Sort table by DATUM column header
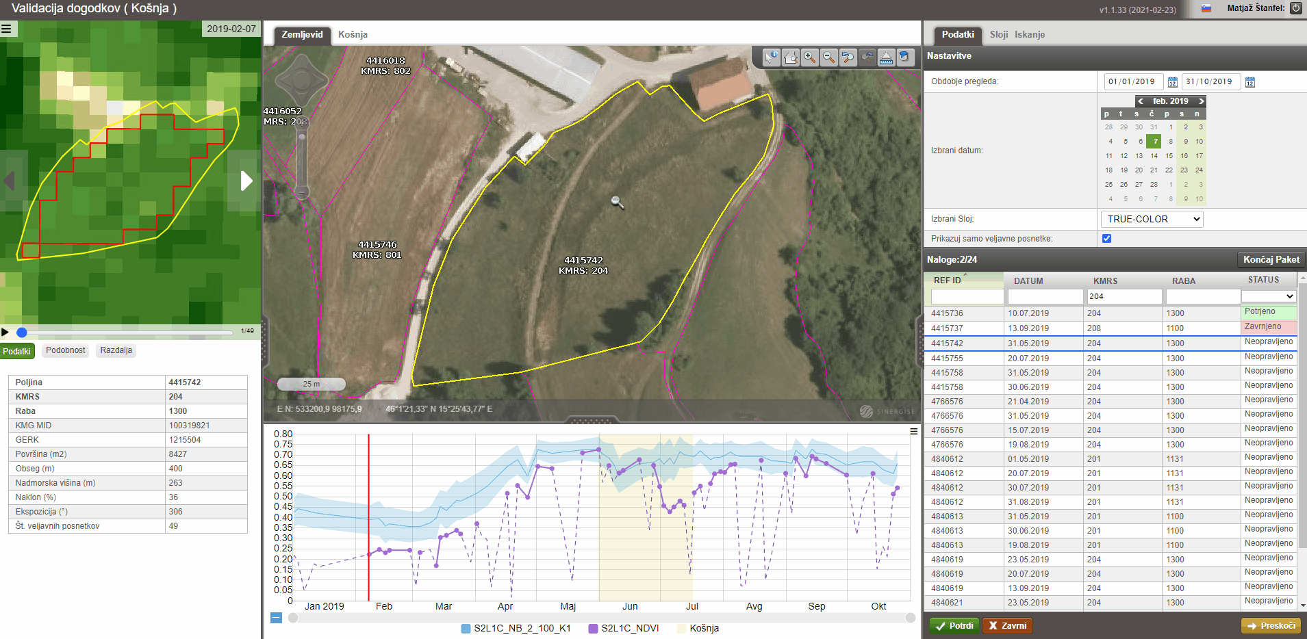Screen dimensions: 1307x639 pyautogui.click(x=1028, y=281)
